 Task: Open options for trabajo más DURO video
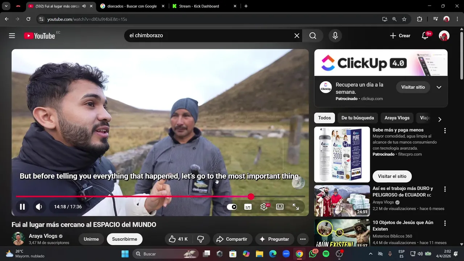point(445,189)
